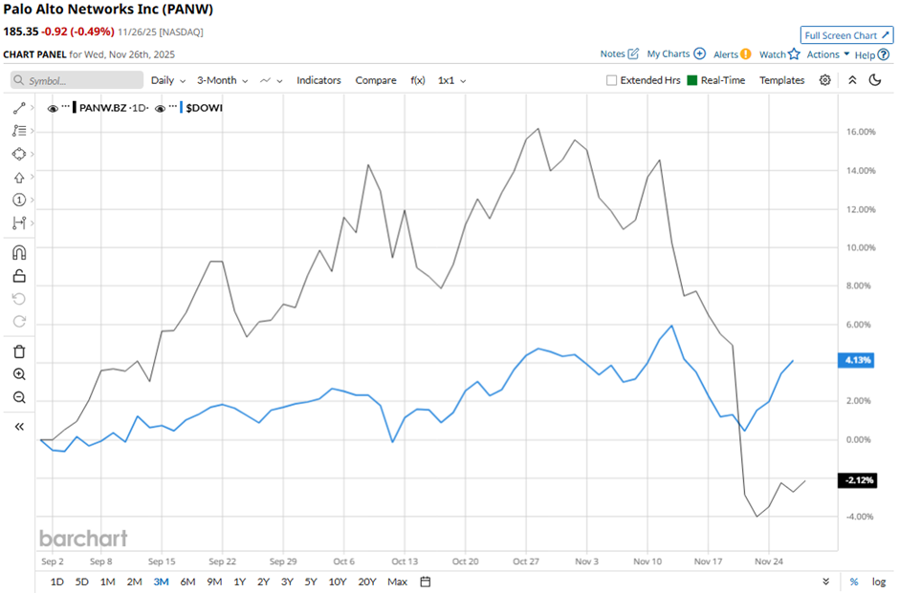
Task: Open Alerts exclamation icon
Action: [745, 53]
